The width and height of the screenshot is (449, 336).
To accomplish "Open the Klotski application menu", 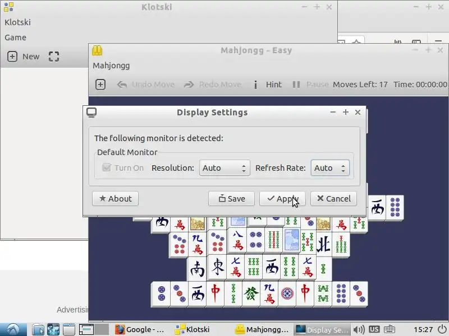I will pyautogui.click(x=17, y=22).
